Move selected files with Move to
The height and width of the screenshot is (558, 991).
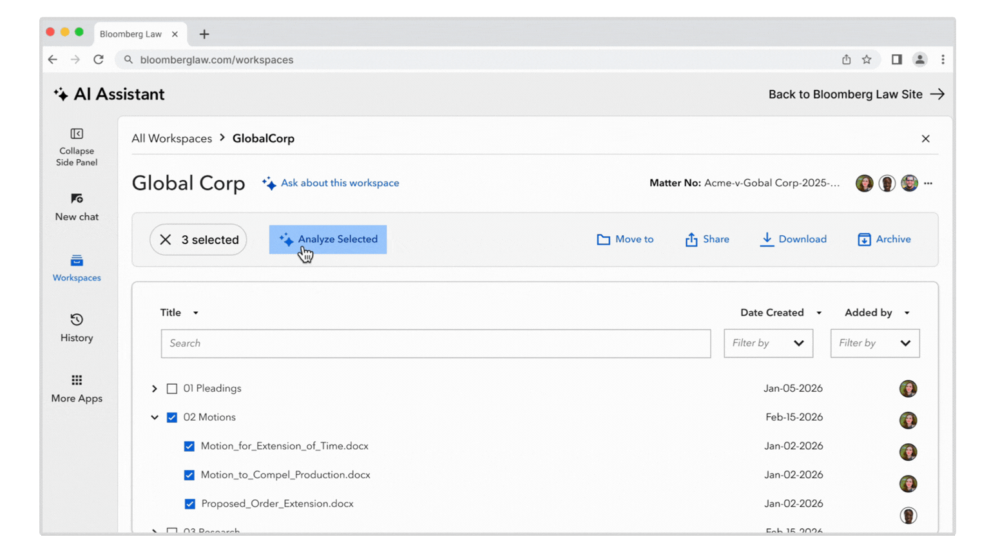(624, 239)
